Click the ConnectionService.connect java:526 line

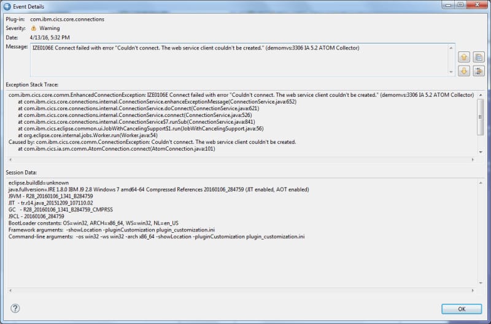click(134, 115)
